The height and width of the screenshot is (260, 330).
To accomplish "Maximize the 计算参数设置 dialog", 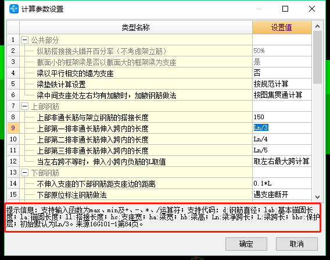I will tap(285, 9).
